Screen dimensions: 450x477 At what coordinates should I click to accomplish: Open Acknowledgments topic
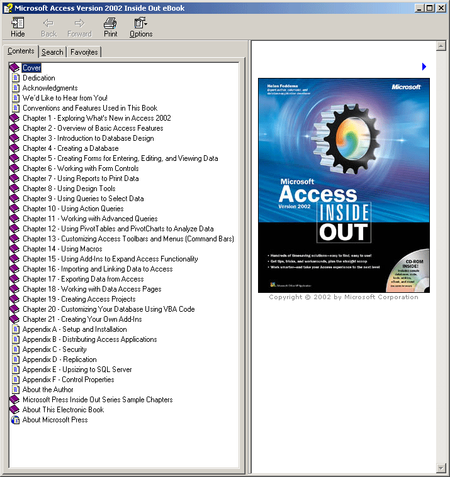[x=50, y=88]
